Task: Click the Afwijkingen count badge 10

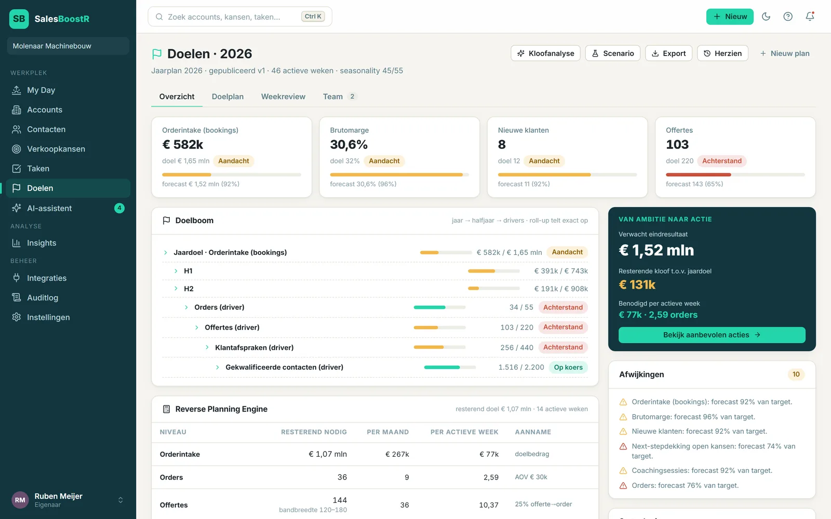Action: [796, 374]
